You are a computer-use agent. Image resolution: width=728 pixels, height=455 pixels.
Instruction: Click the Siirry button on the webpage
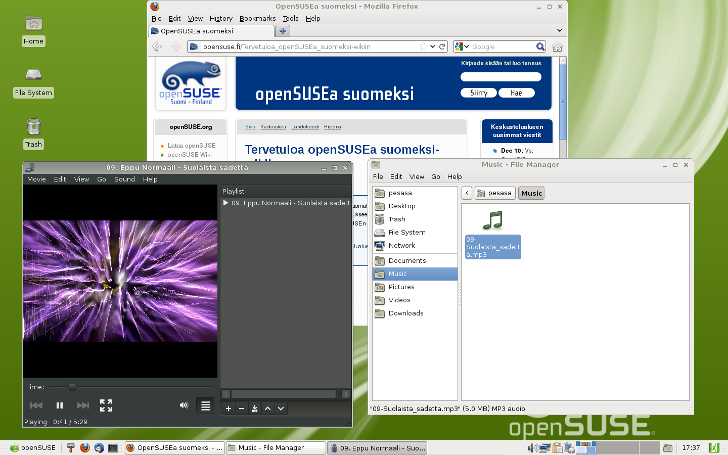pos(479,93)
